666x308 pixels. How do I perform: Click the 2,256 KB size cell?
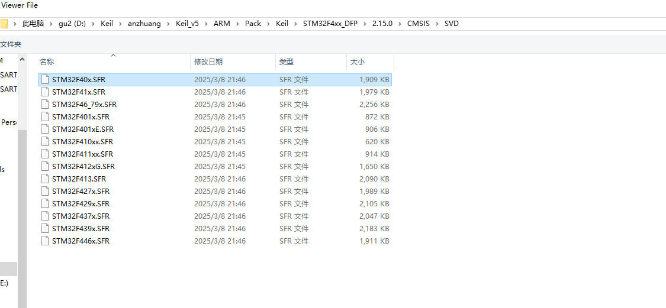point(374,105)
